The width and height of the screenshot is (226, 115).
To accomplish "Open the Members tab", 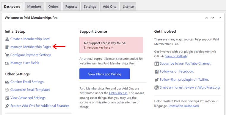I will pyautogui.click(x=34, y=7).
